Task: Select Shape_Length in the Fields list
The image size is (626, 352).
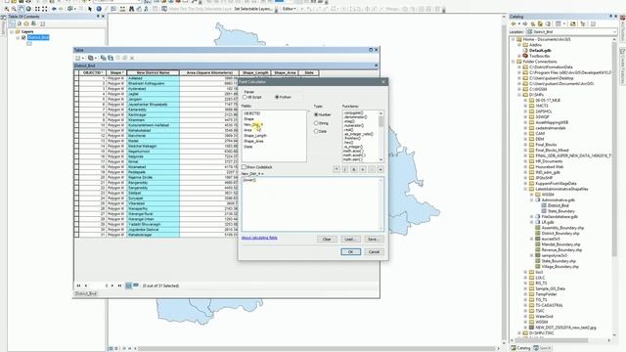Action: 255,136
